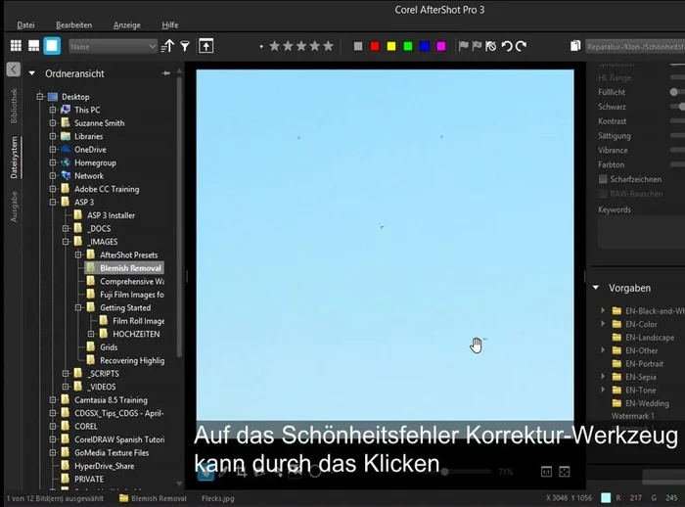685x507 pixels.
Task: Expand the AfterShot Presets folder node
Action: coord(78,254)
